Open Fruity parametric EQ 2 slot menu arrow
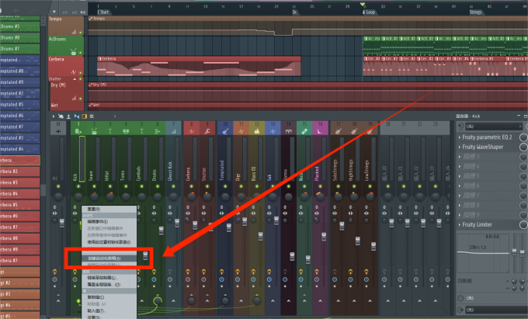This screenshot has width=528, height=319. click(460, 137)
